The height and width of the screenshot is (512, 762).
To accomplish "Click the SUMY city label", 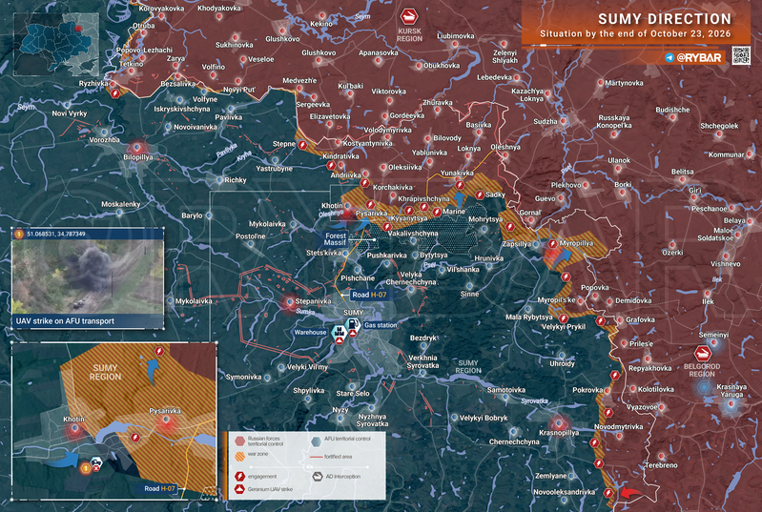I will coord(353,313).
